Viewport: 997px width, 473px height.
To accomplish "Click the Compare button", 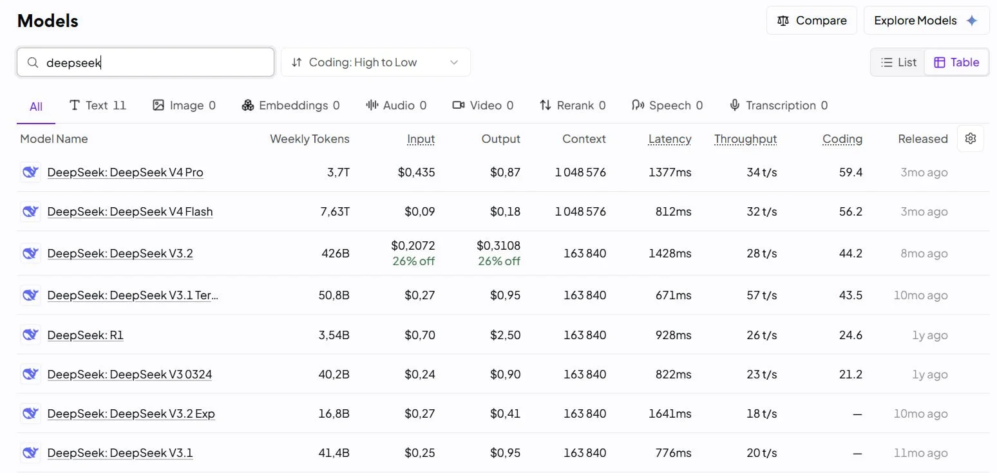I will pos(812,21).
